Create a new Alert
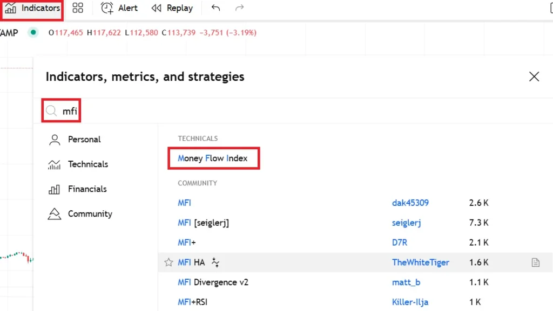The image size is (553, 311). [120, 8]
